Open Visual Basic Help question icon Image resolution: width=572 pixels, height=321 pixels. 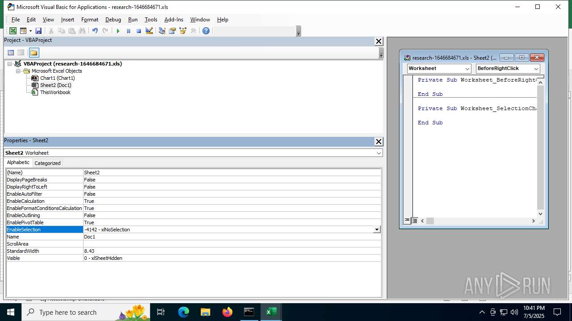tap(206, 31)
